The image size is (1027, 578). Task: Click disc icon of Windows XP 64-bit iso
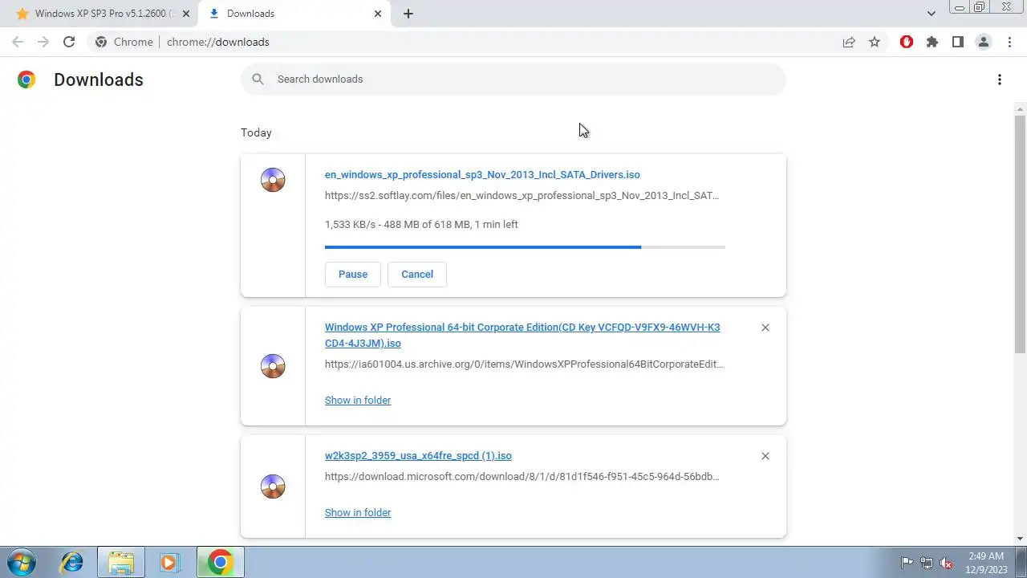click(x=273, y=366)
